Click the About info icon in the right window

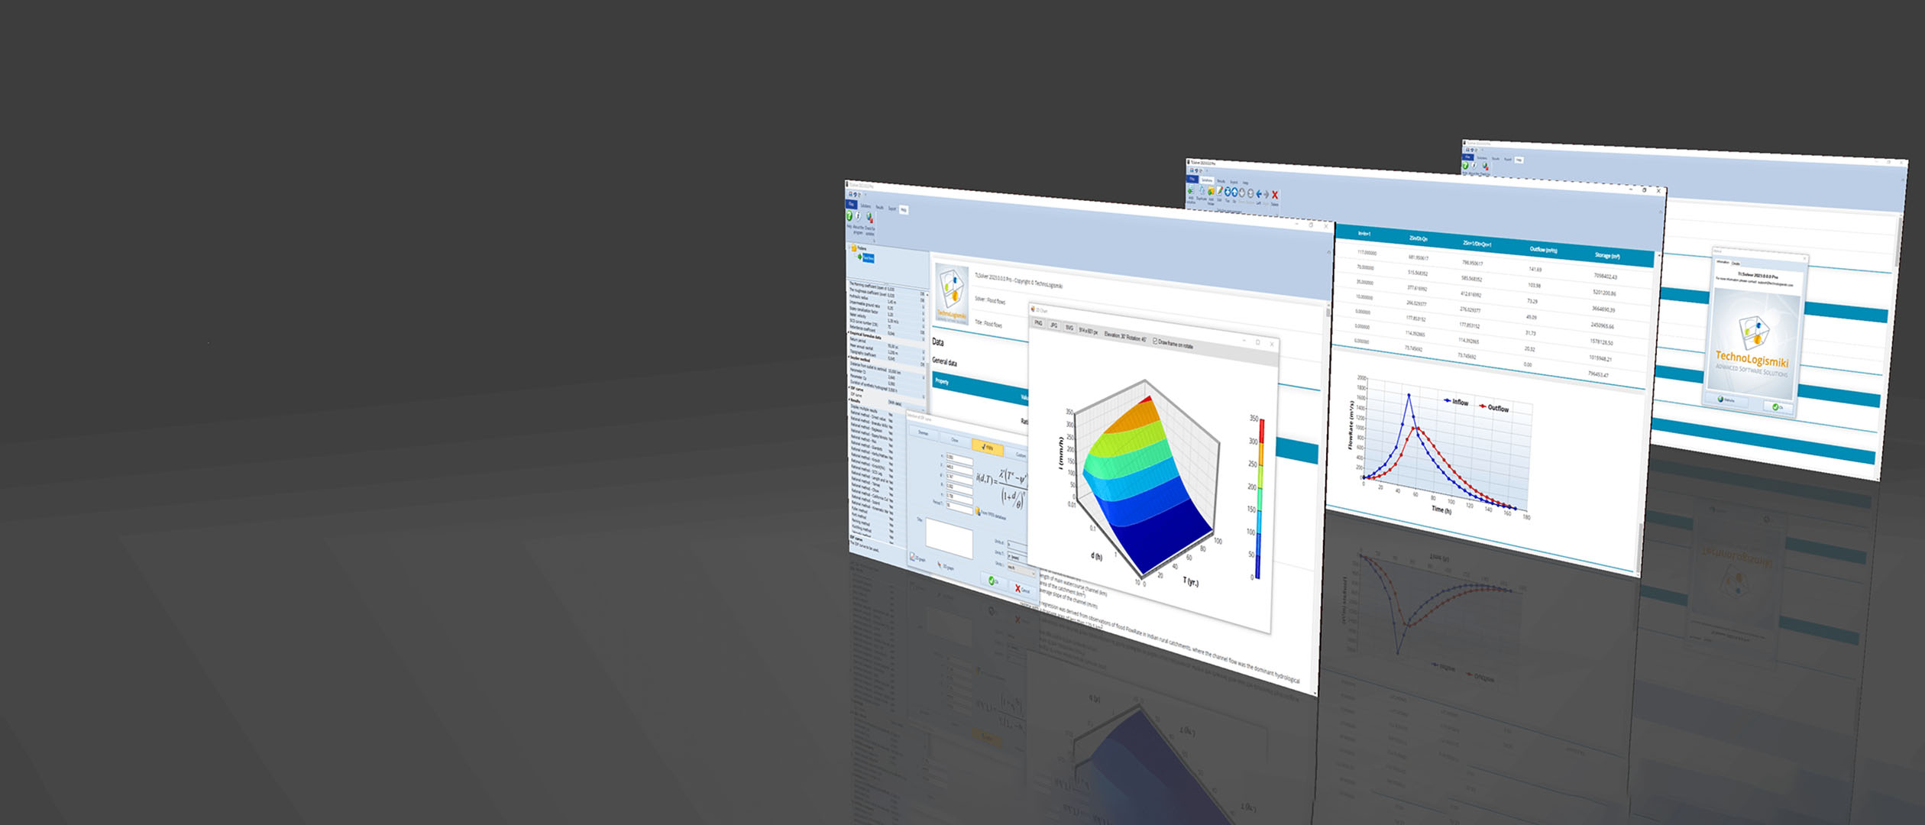[x=1474, y=167]
